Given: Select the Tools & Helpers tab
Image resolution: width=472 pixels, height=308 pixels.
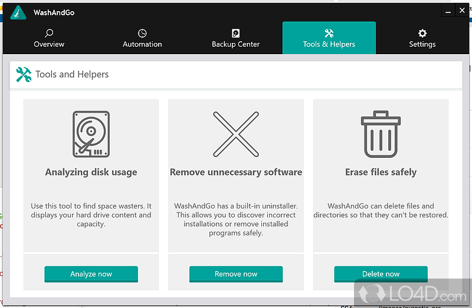Looking at the screenshot, I should (x=329, y=38).
